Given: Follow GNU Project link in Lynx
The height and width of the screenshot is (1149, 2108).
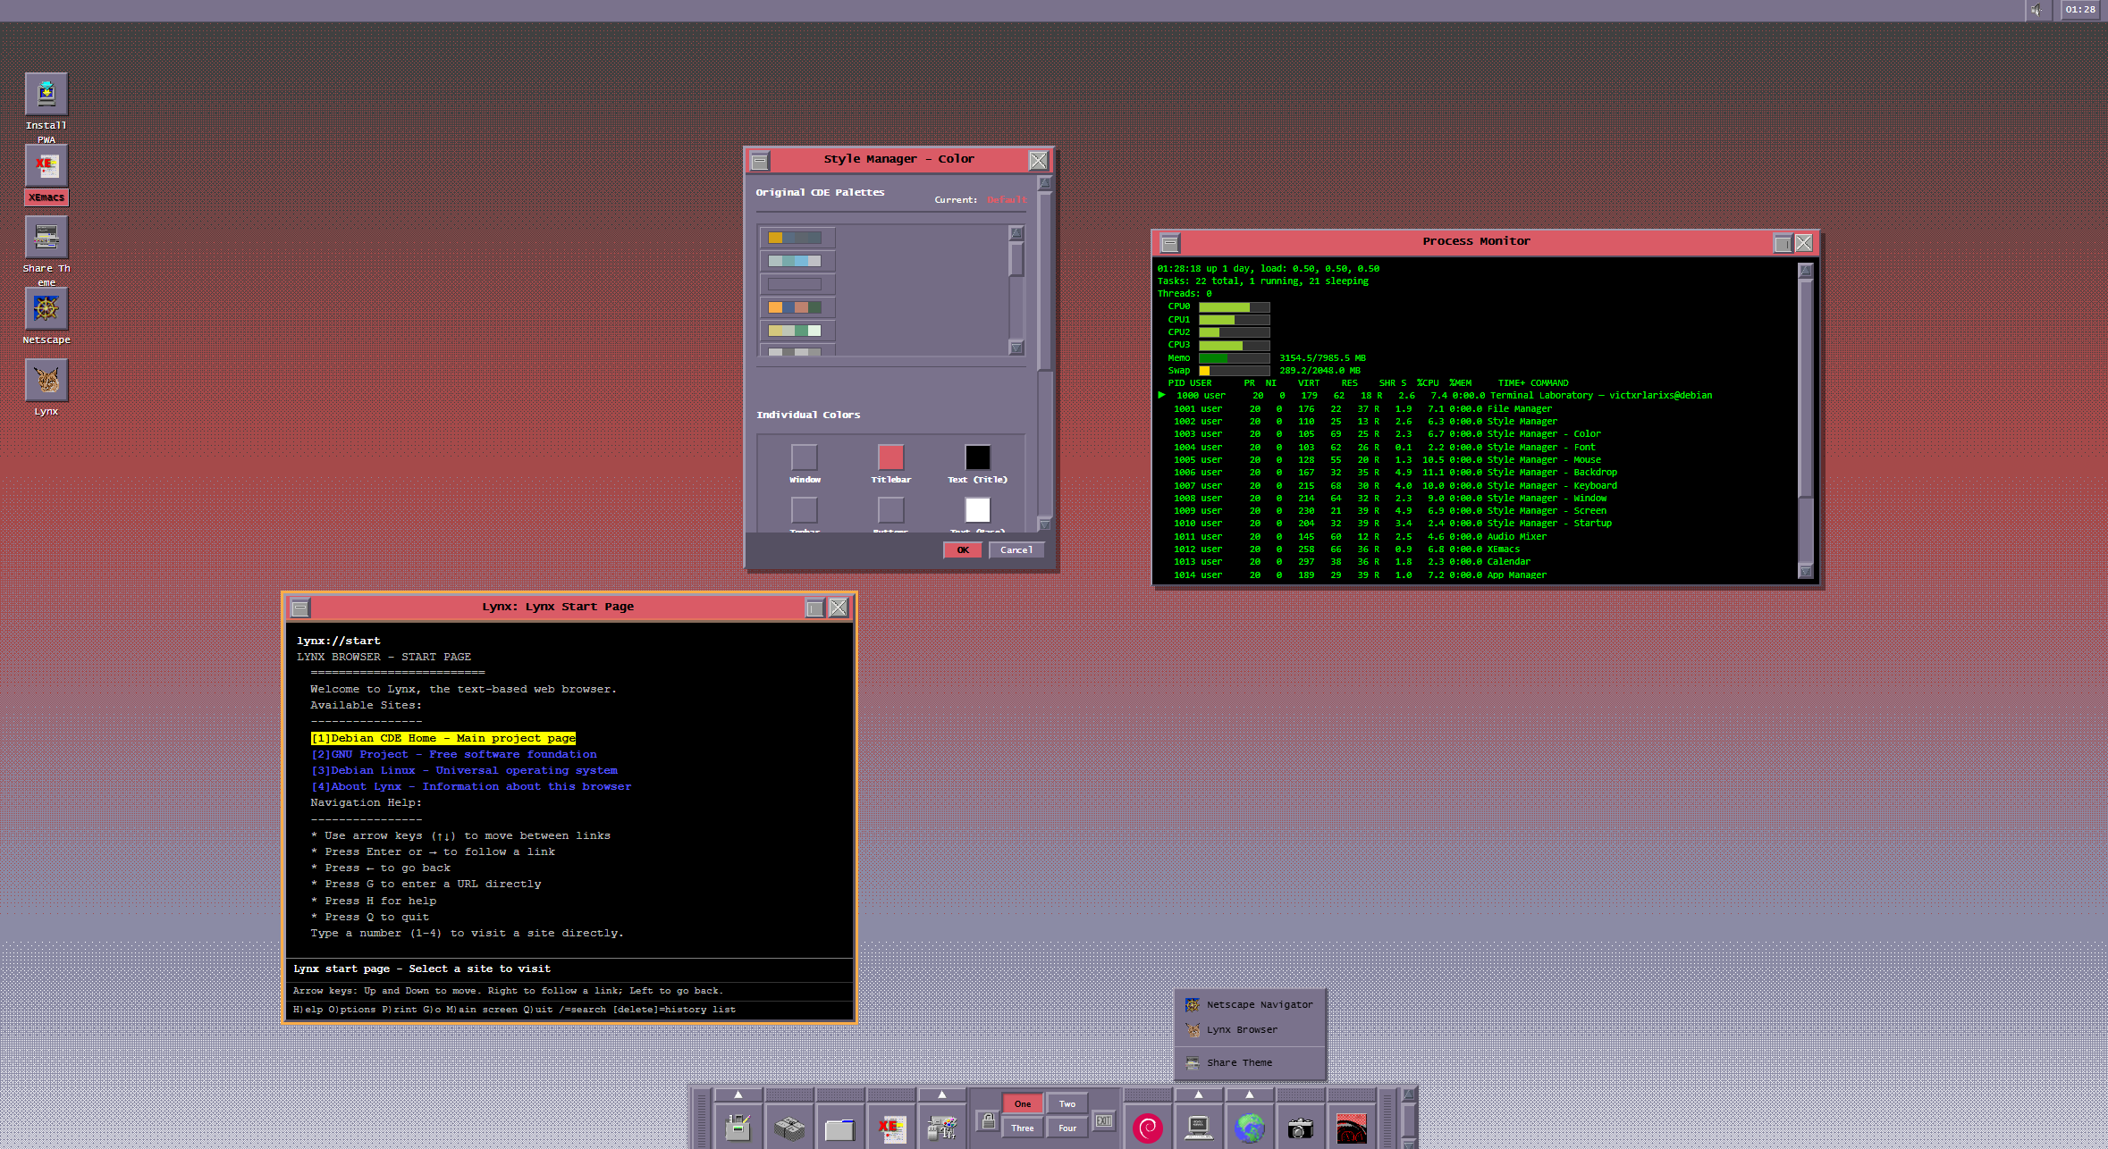Looking at the screenshot, I should point(453,755).
